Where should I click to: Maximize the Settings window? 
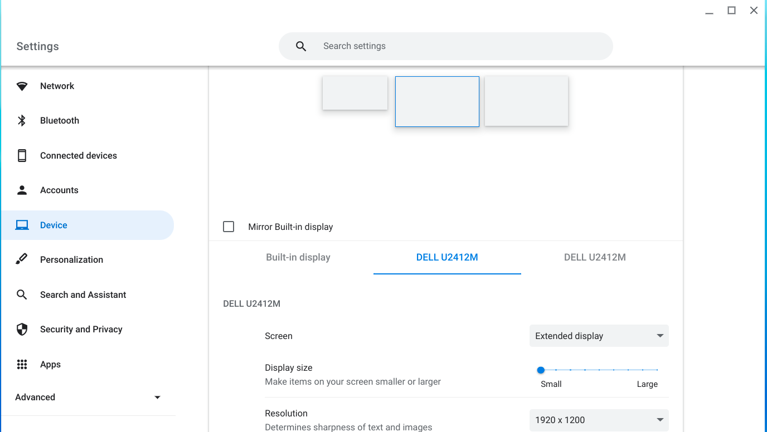click(731, 11)
